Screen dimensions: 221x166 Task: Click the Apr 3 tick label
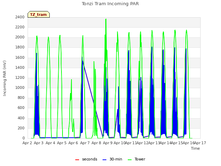[x=39, y=143]
